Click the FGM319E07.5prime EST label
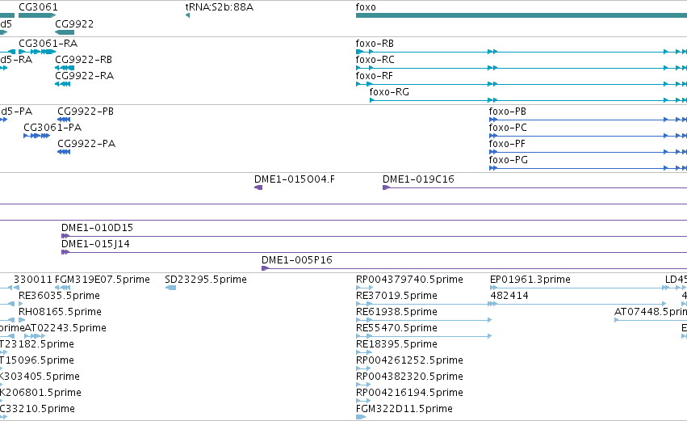Viewport: 687px width, 421px height. (x=103, y=280)
